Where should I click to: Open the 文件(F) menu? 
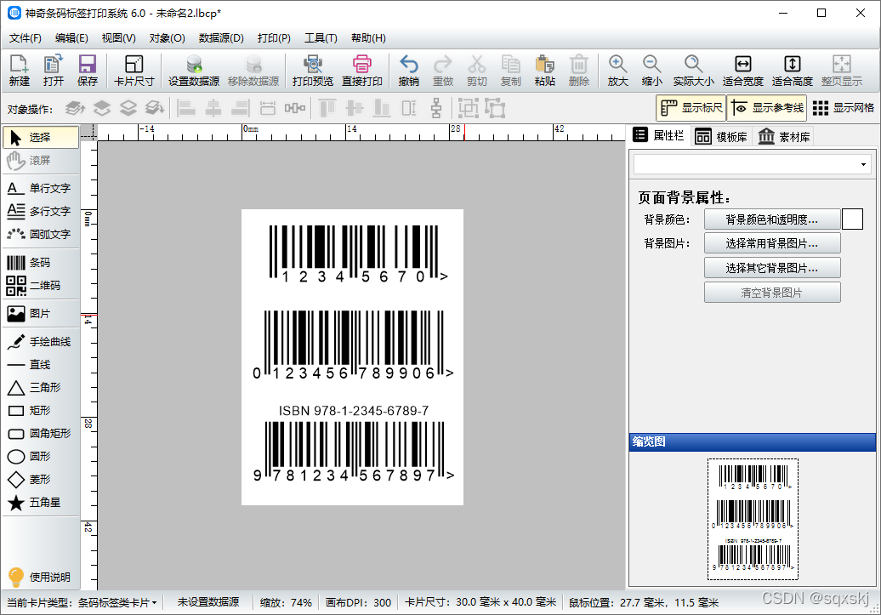pyautogui.click(x=26, y=38)
